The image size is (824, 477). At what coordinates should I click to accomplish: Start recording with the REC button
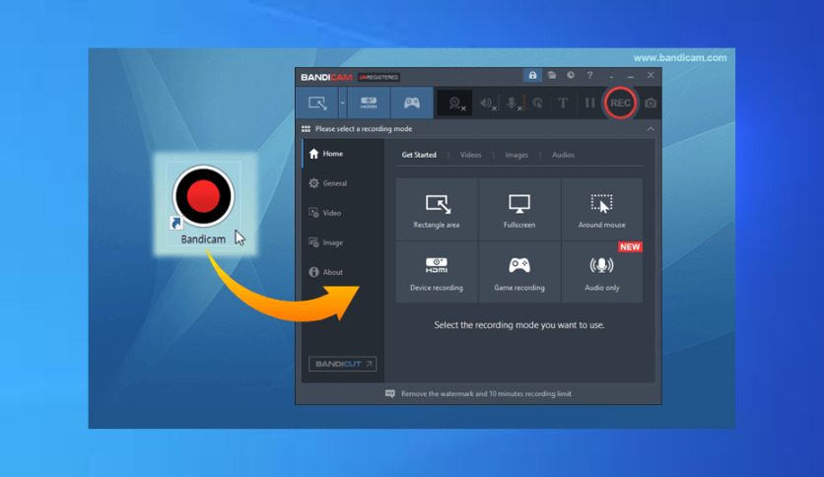(x=620, y=102)
